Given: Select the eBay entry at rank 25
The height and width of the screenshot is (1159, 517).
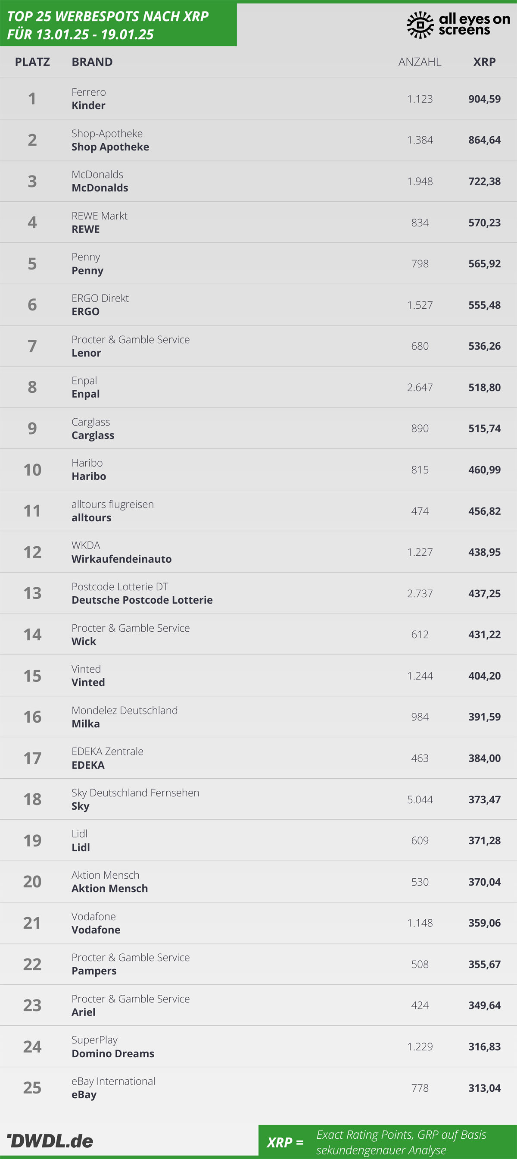Looking at the screenshot, I should click(113, 1088).
